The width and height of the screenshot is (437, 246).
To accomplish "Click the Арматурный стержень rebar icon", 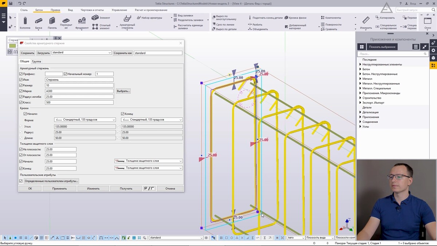I will point(127,19).
